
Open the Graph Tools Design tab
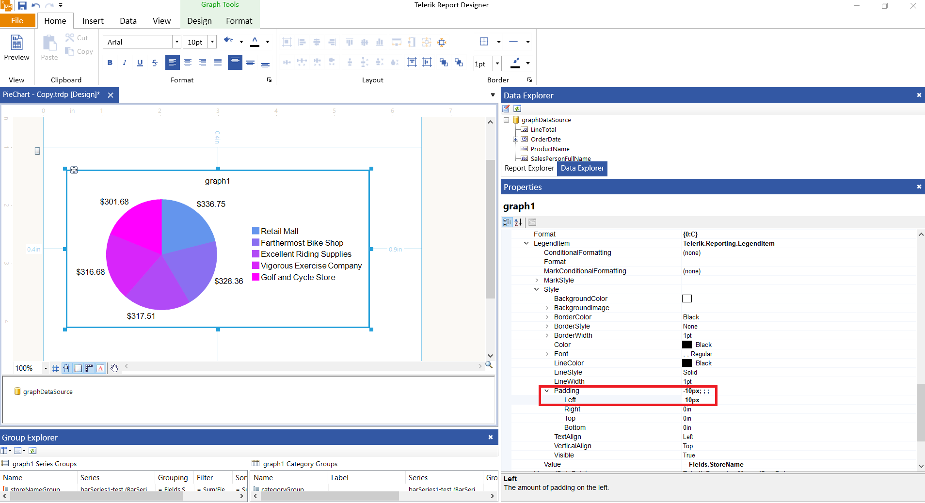pyautogui.click(x=199, y=21)
